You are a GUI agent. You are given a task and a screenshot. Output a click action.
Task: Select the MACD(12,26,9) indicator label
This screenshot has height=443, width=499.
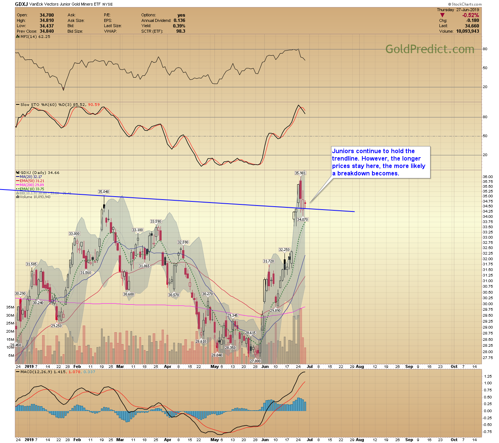pyautogui.click(x=36, y=372)
